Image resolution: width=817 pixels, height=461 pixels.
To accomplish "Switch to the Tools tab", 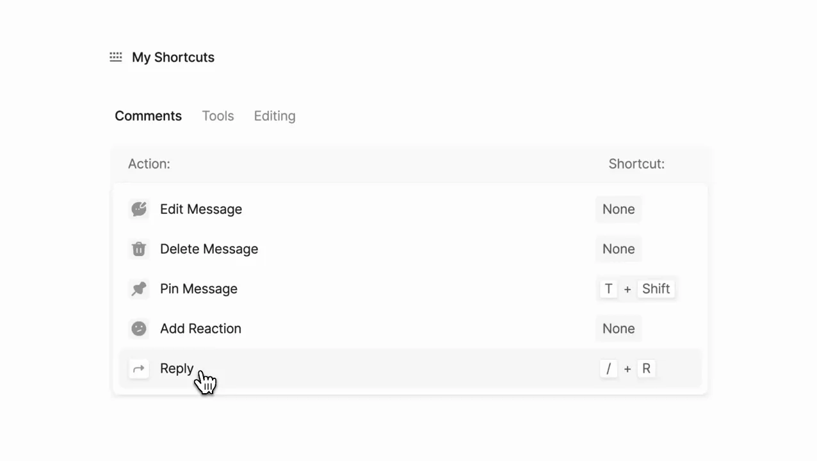I will pyautogui.click(x=218, y=116).
